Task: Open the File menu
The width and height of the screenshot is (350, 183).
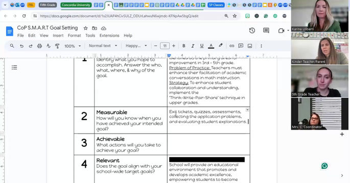Action: click(x=20, y=36)
